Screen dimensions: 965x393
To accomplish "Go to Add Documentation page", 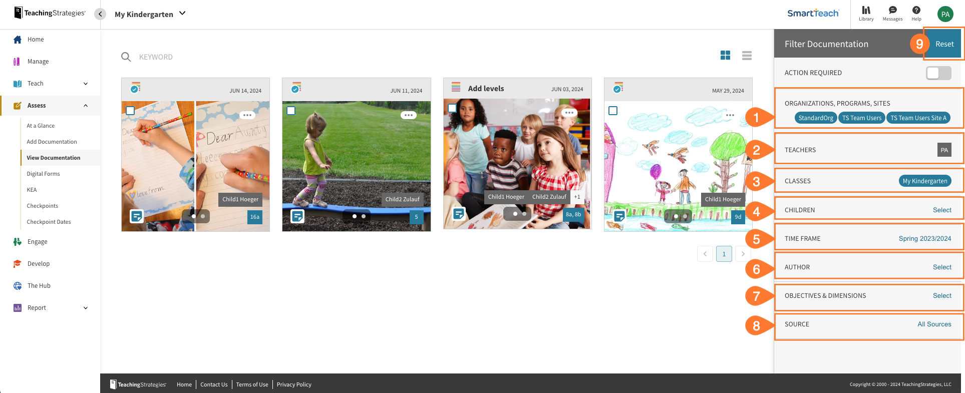I will 52,142.
